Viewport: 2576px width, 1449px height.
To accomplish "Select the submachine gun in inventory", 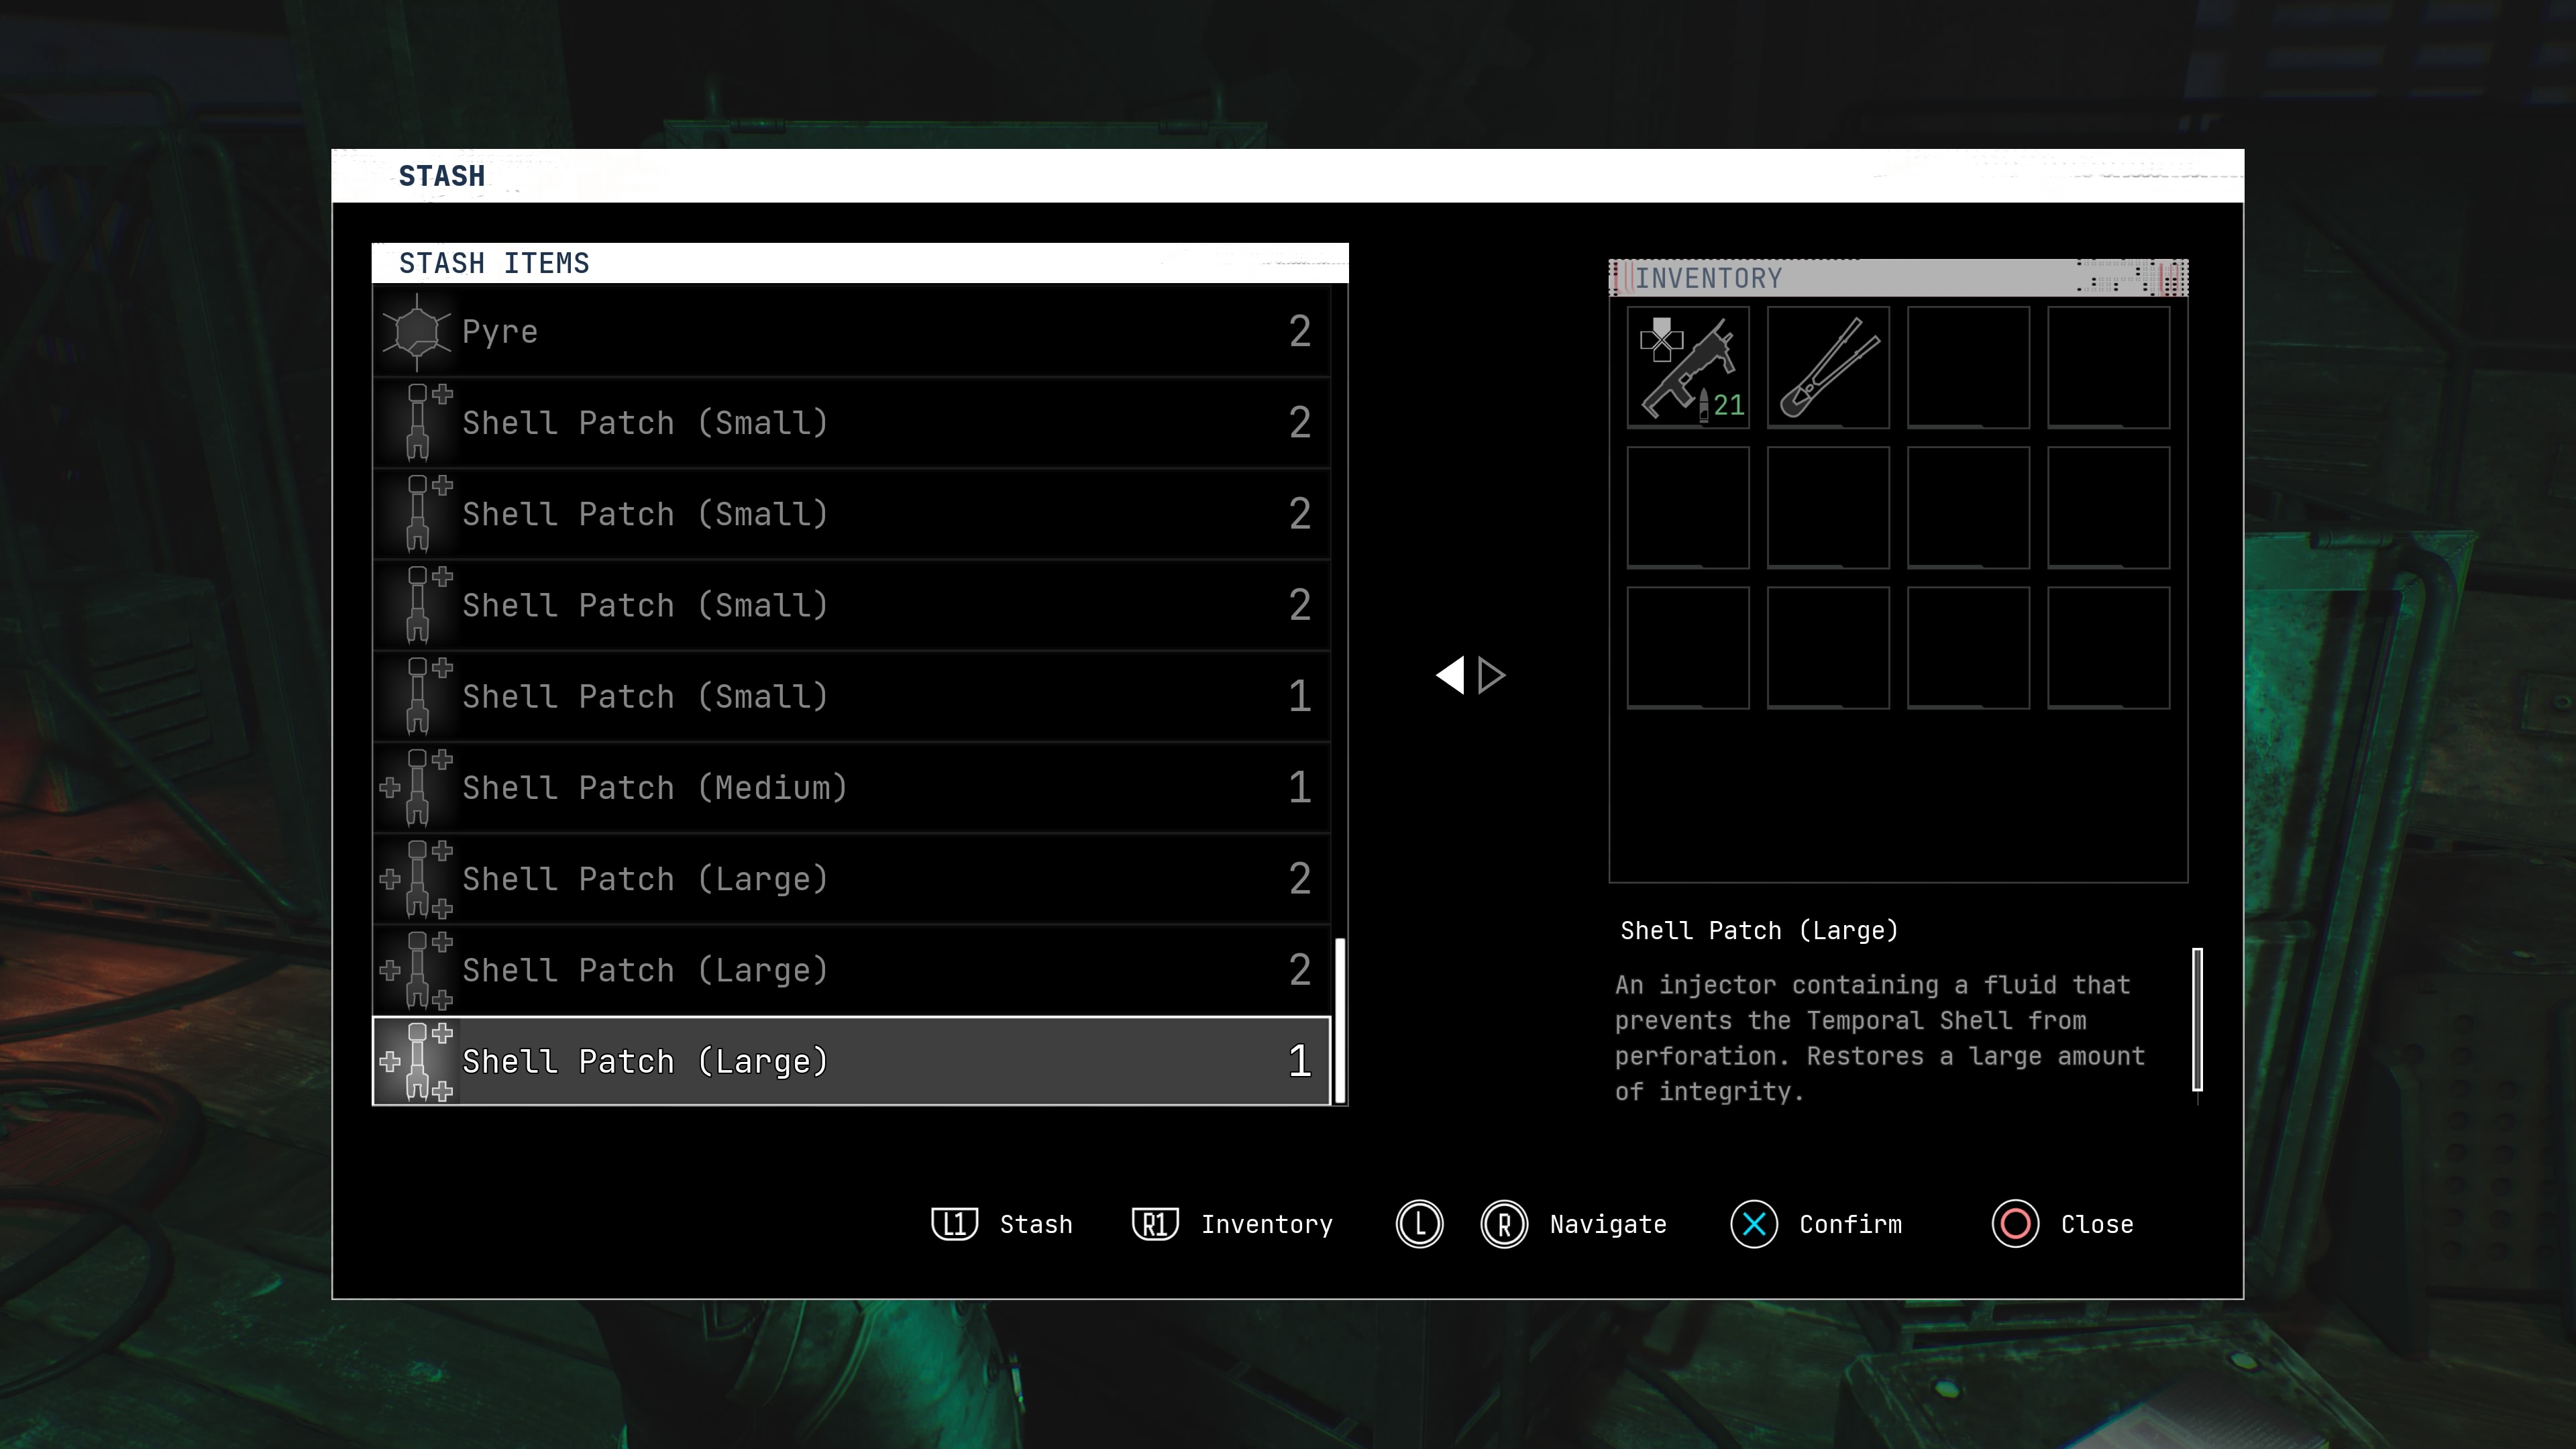I will point(1687,368).
